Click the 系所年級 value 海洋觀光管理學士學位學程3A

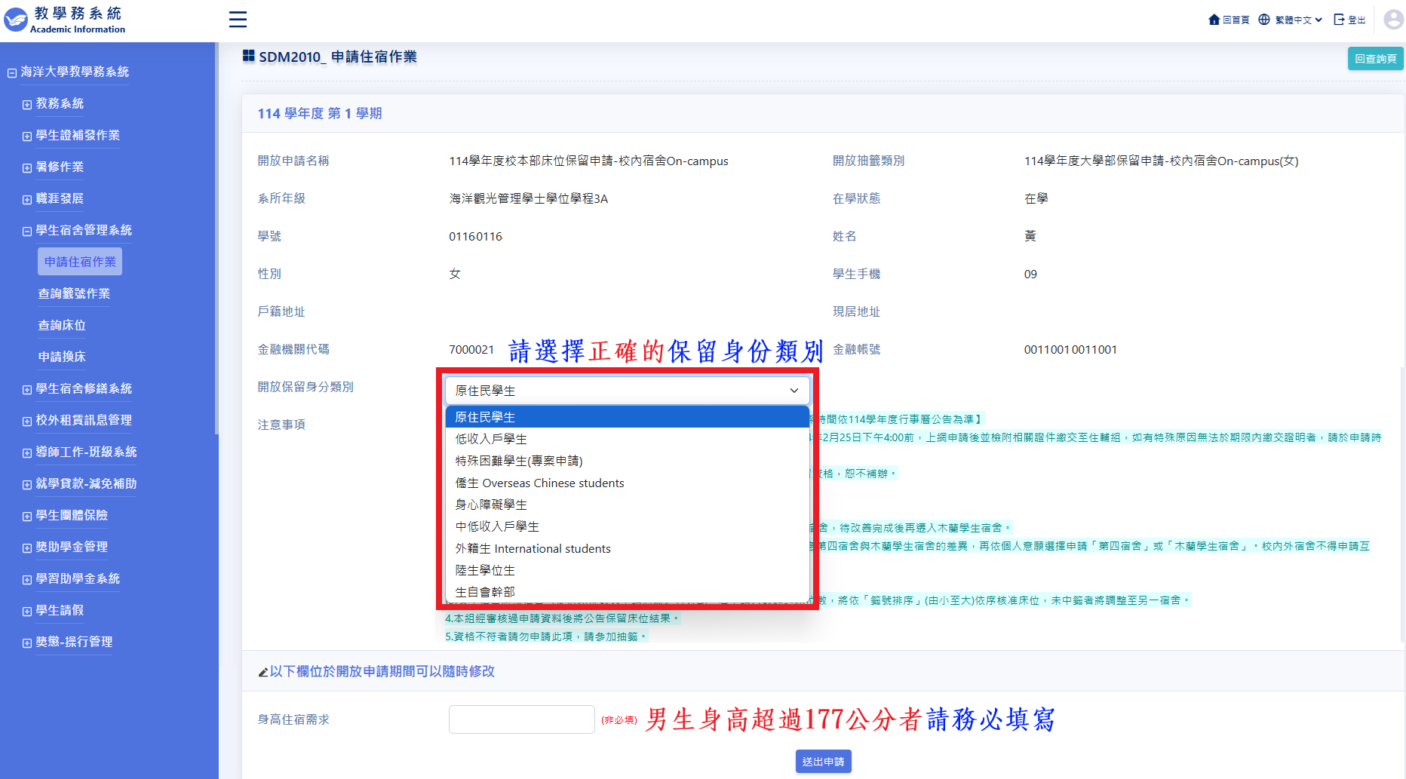click(529, 198)
